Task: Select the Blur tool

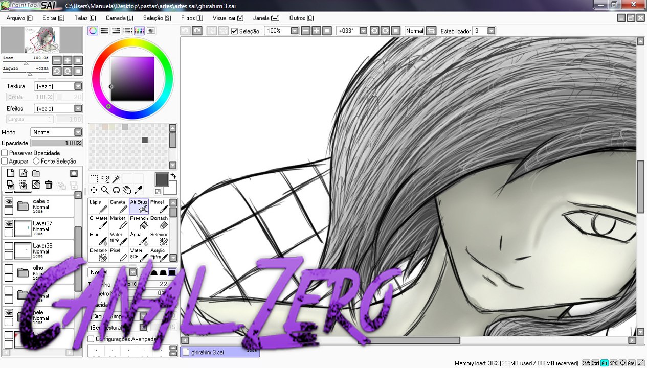Action: tap(98, 239)
